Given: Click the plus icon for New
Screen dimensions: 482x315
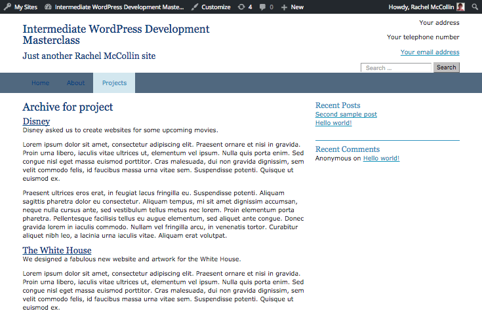Looking at the screenshot, I should pos(284,7).
